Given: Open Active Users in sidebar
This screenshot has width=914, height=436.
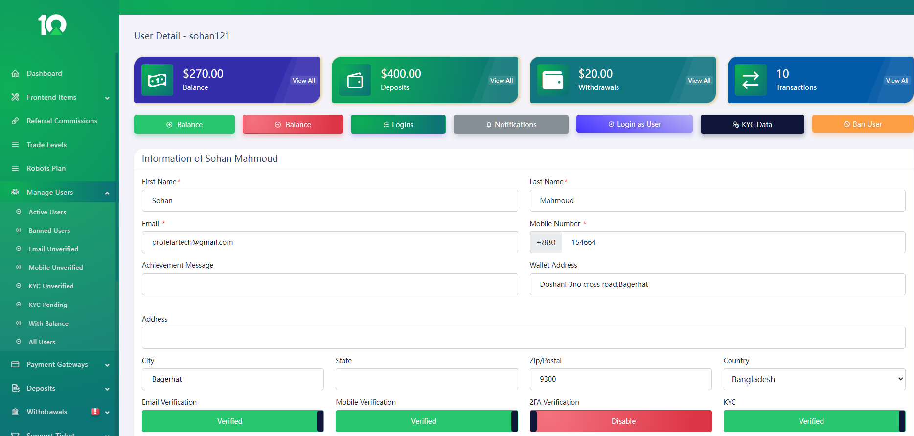Looking at the screenshot, I should click(x=47, y=212).
